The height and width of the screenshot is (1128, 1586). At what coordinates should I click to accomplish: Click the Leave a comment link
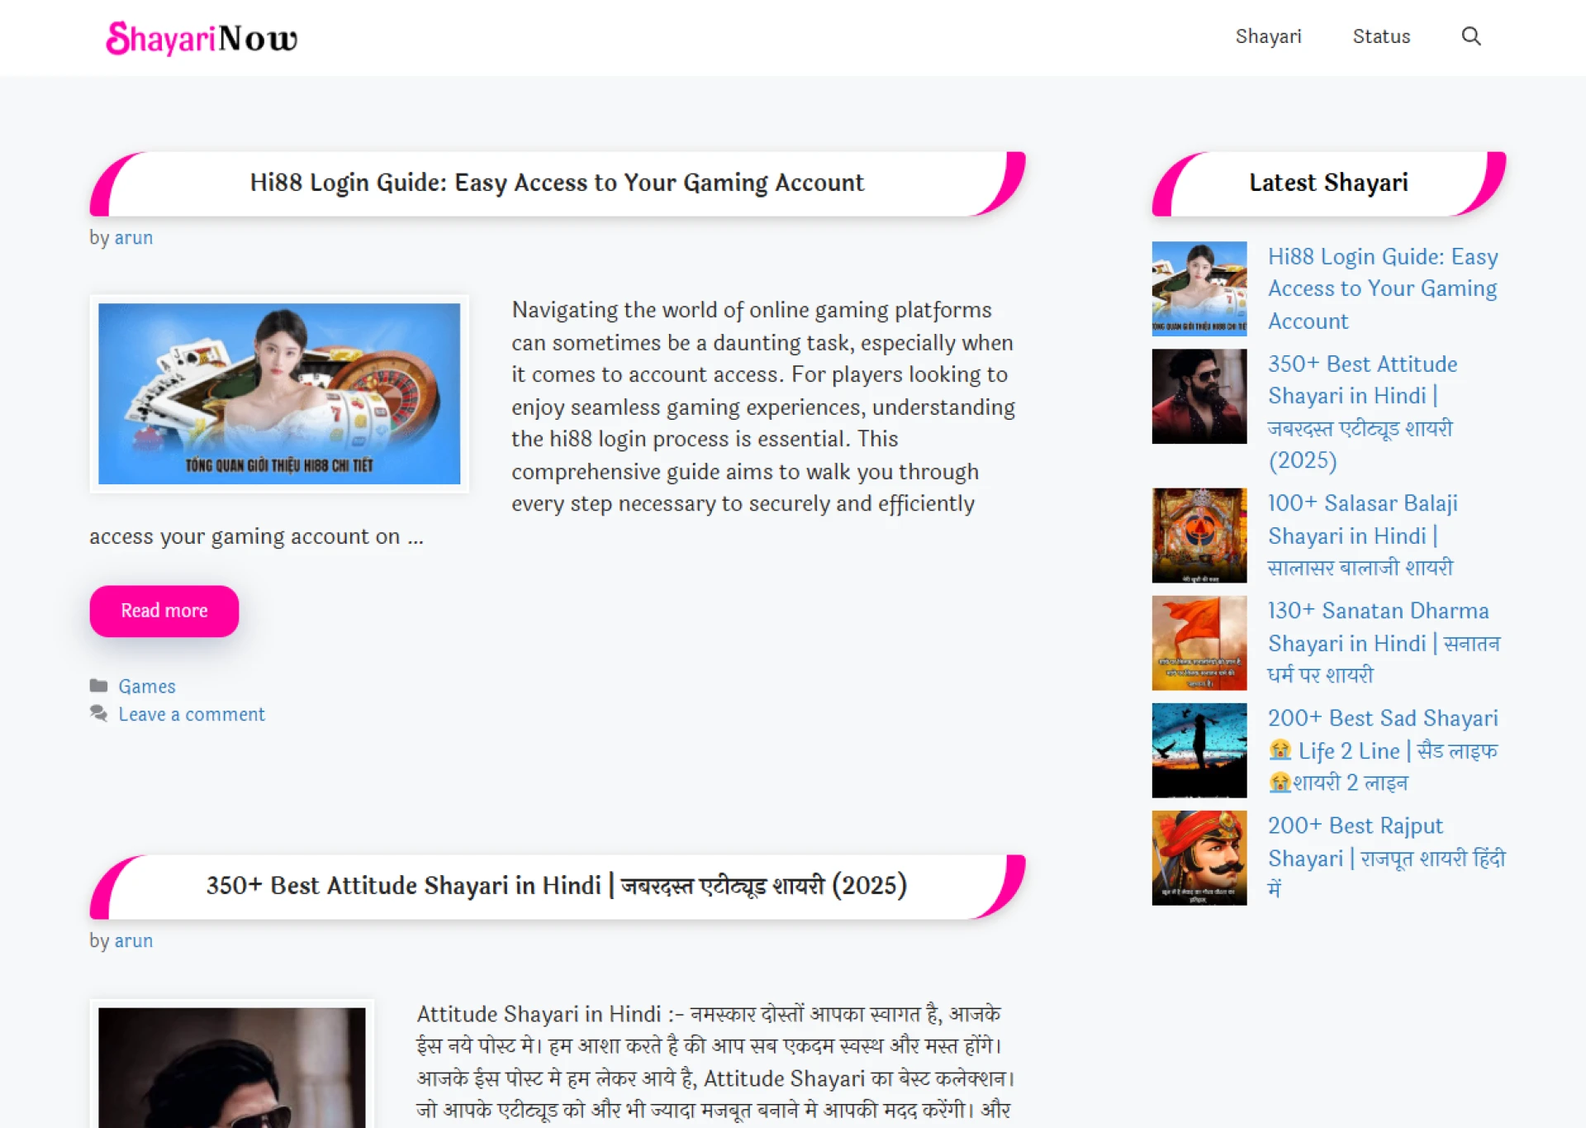point(191,714)
